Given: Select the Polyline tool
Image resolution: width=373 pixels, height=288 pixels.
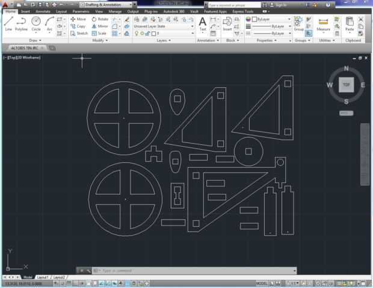Looking at the screenshot, I should pos(21,23).
